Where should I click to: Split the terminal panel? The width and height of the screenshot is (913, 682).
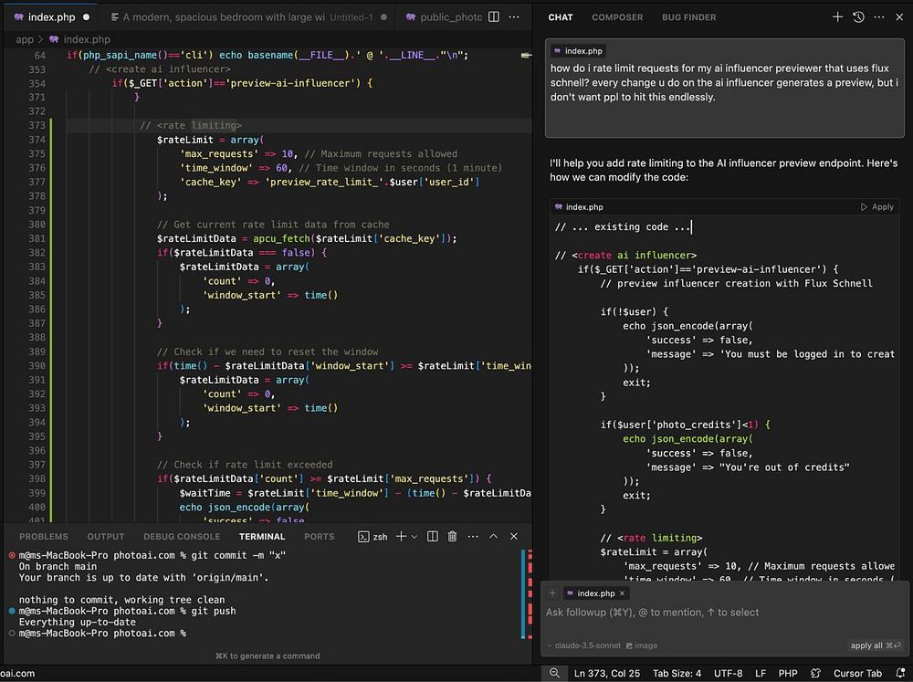(432, 537)
